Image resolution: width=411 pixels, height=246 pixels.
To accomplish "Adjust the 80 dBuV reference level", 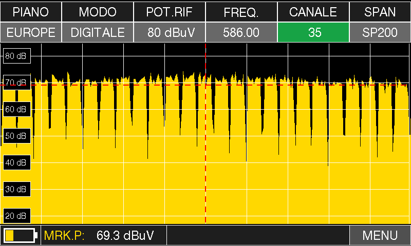I will (170, 32).
